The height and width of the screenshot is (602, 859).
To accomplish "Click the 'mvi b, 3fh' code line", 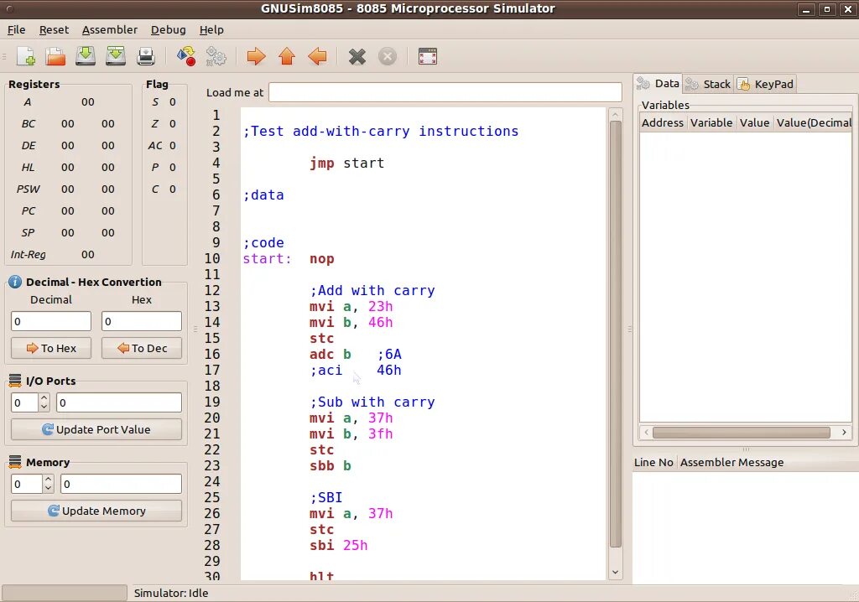I will click(x=351, y=433).
